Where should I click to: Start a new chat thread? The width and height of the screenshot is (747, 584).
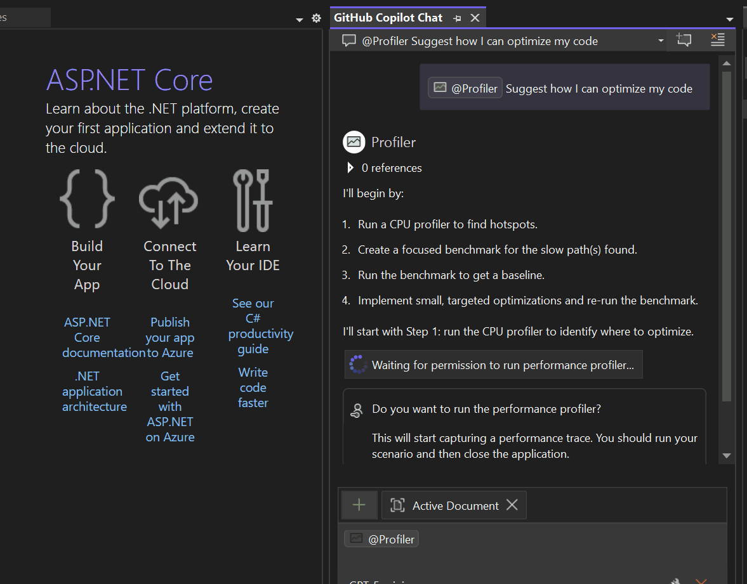coord(684,39)
